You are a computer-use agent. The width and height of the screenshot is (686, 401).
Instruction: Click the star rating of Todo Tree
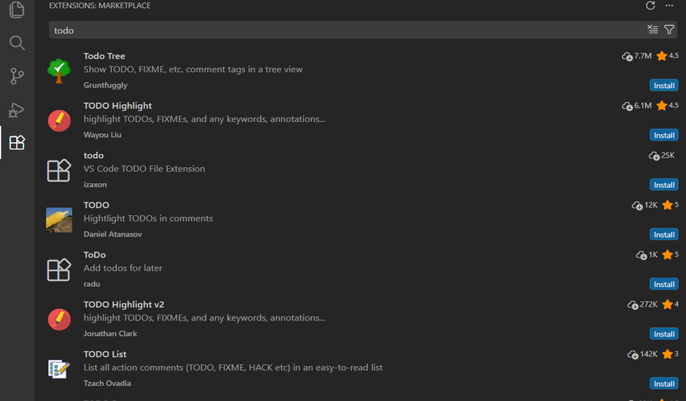click(668, 56)
